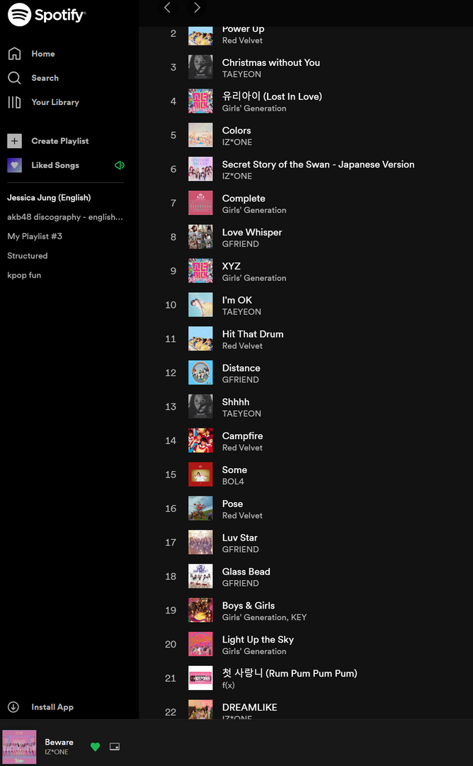Click track number 15
Image resolution: width=473 pixels, height=766 pixels.
[x=171, y=474]
